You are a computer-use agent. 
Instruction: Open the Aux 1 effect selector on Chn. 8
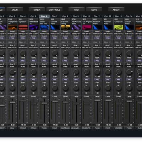pyautogui.click(x=65, y=48)
